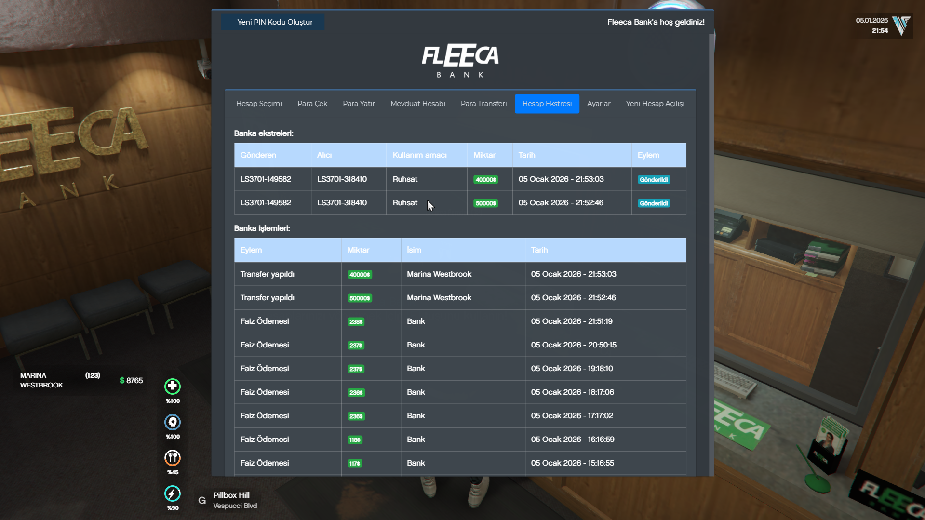Click Gönderildi badge for the 21:53:03 statement
Screen dimensions: 925x520
pyautogui.click(x=654, y=179)
